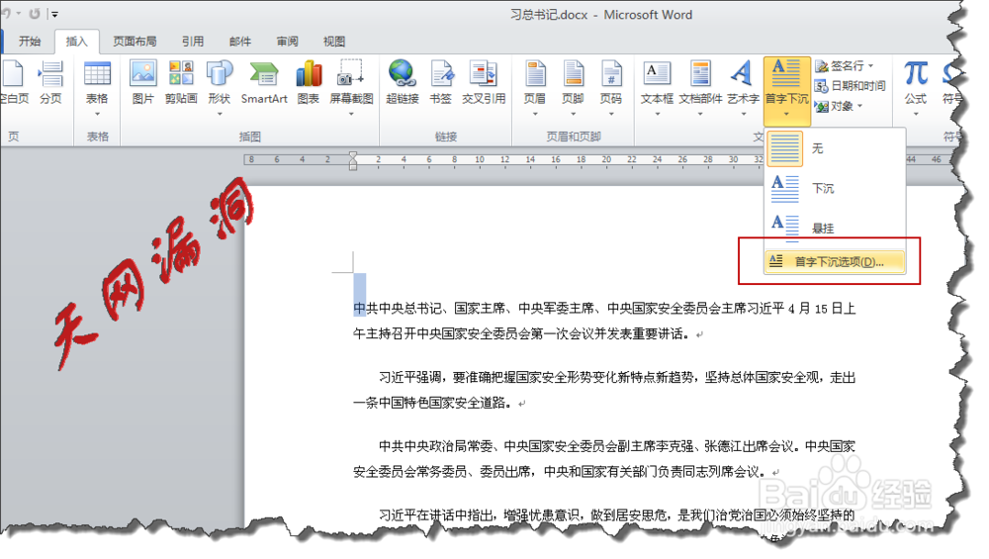Click the indent marker on horizontal ruler

[353, 161]
